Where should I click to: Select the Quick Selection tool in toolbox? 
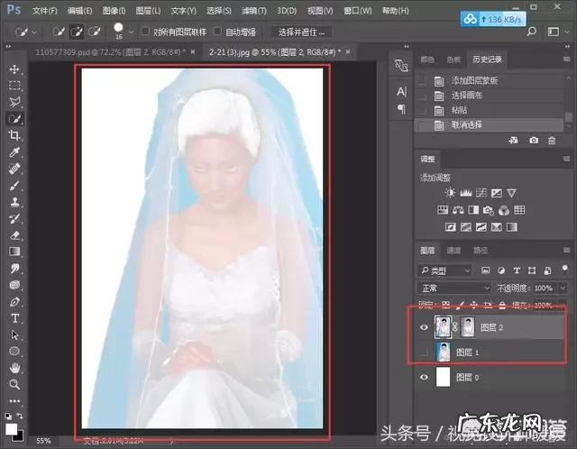point(14,118)
